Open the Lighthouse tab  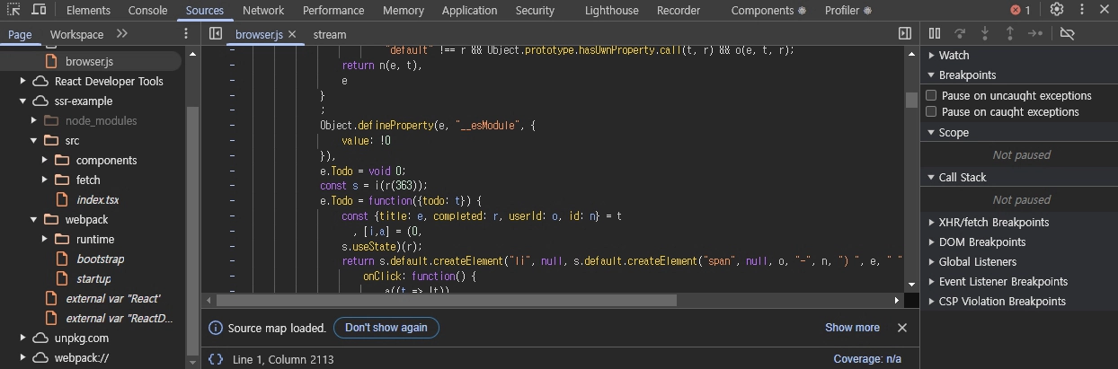pyautogui.click(x=611, y=10)
